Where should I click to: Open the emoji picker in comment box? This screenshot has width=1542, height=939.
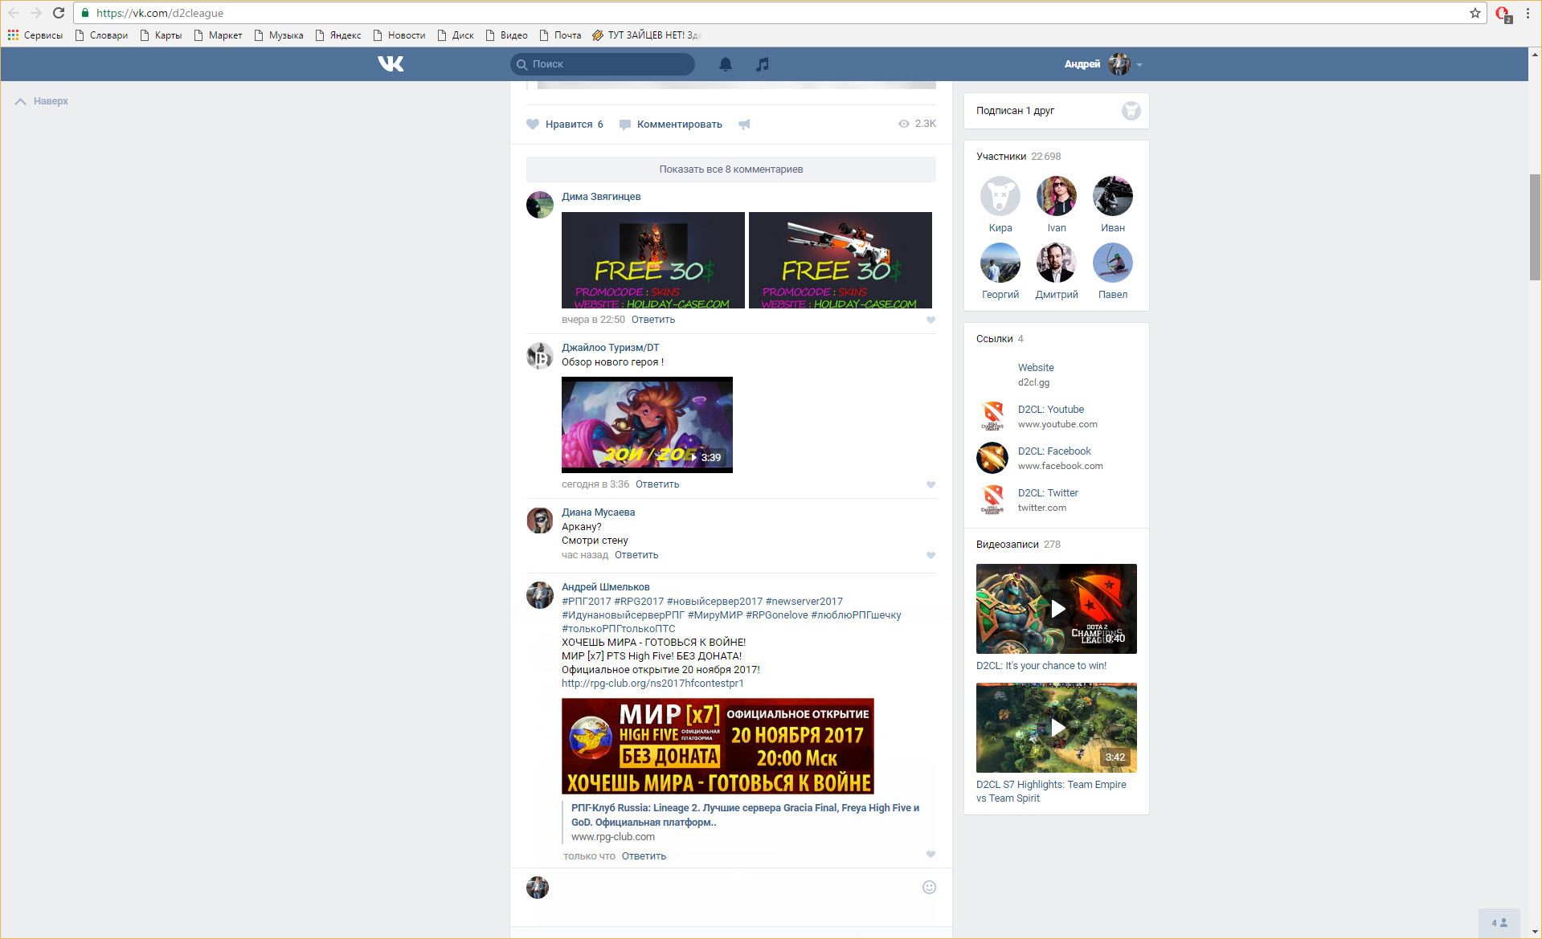(929, 888)
